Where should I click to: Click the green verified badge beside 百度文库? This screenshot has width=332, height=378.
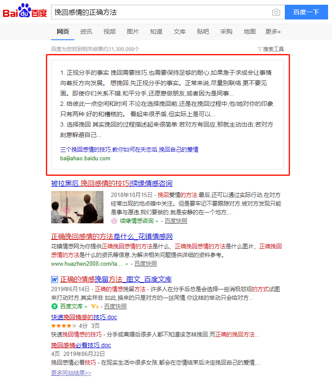(55, 306)
